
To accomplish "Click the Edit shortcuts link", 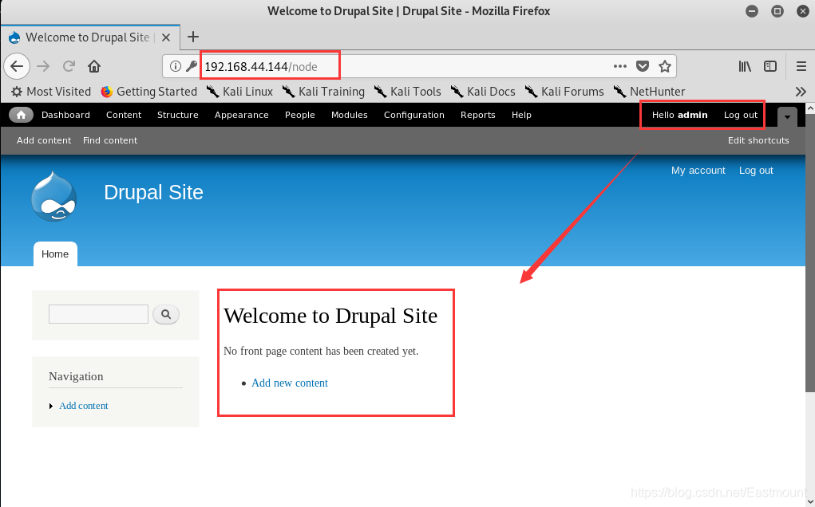I will point(758,140).
